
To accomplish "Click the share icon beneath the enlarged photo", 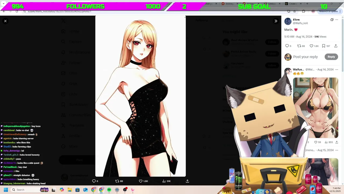I will pos(188,181).
